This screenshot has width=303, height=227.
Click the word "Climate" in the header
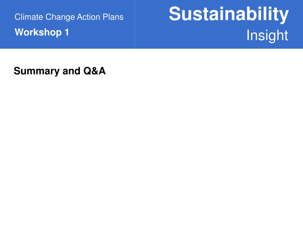29,17
